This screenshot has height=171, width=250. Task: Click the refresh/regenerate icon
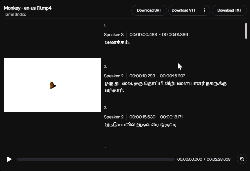[242, 159]
